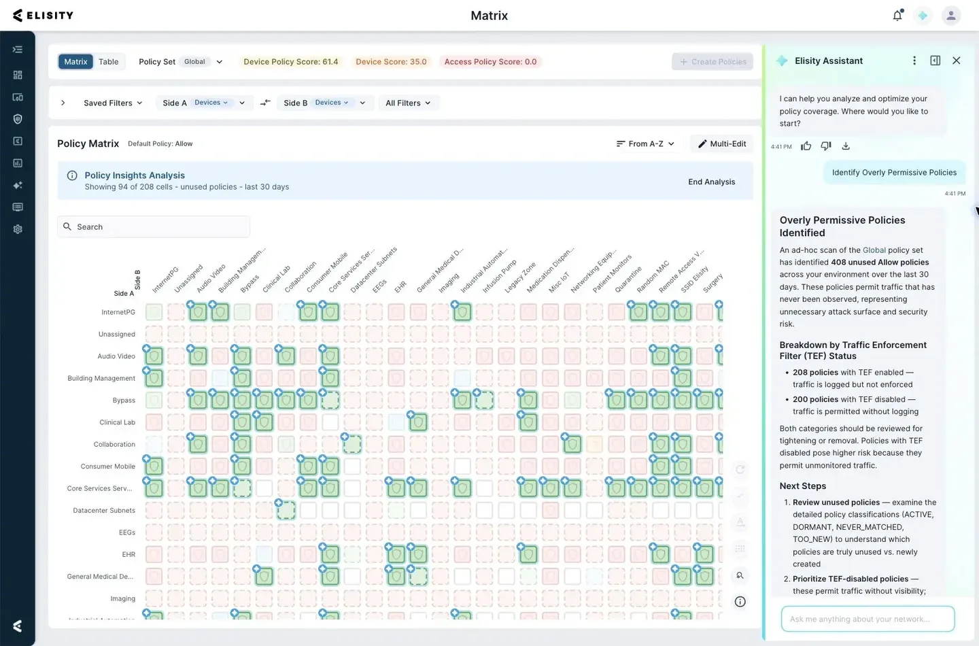Open the bar chart analytics sidebar icon
This screenshot has height=646, width=979.
(x=18, y=163)
